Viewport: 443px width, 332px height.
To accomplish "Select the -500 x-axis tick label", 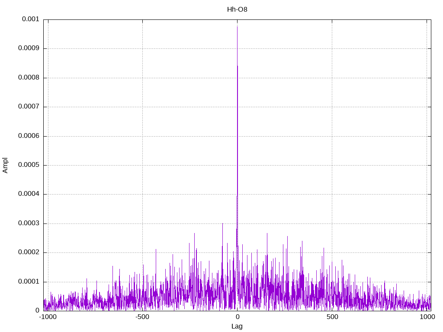I will coord(142,317).
